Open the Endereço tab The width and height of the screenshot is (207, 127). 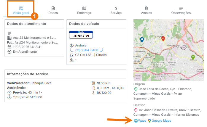[x=84, y=10]
